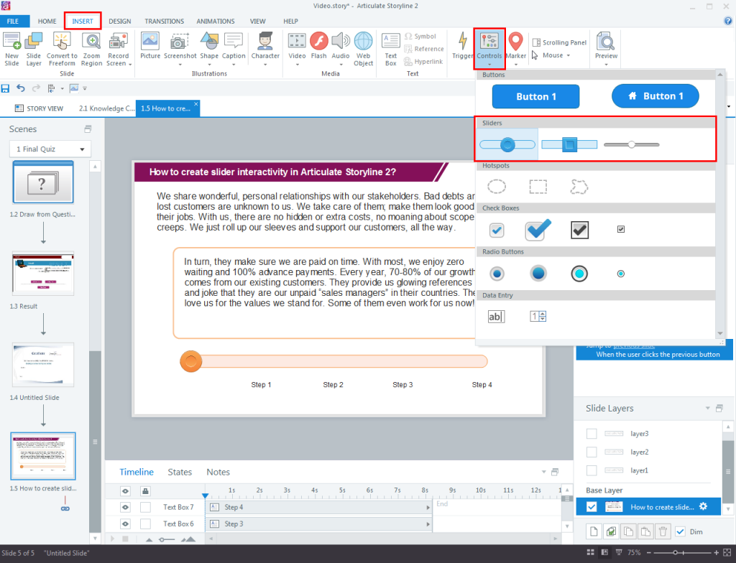Viewport: 736px width, 563px height.
Task: Insert a Screenshot
Action: (180, 43)
